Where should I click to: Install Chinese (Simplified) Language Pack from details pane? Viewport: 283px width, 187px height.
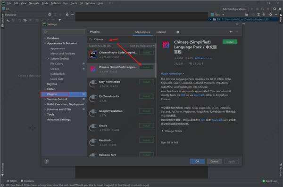pyautogui.click(x=230, y=42)
